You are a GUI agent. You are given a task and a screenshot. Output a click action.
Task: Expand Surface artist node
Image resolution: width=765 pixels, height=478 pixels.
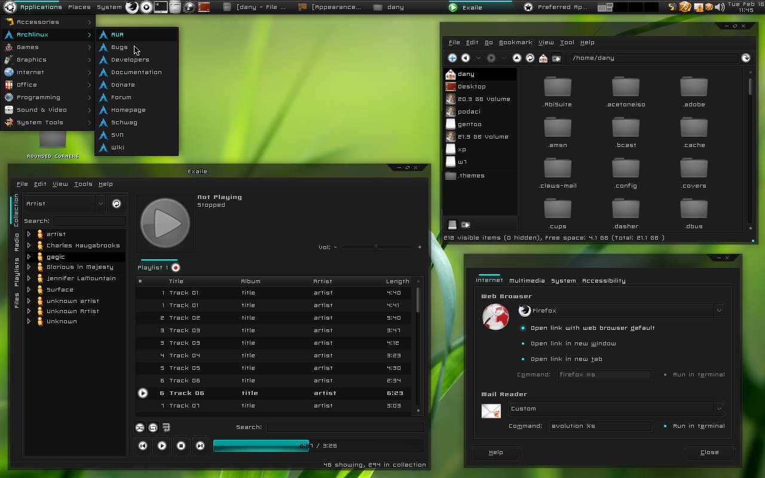[x=29, y=290]
